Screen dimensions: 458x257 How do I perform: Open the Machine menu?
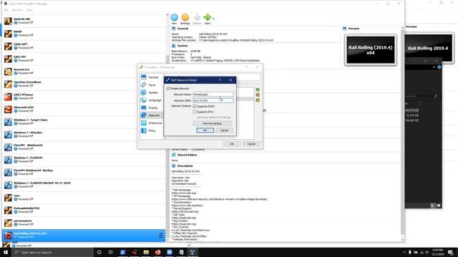click(x=17, y=10)
